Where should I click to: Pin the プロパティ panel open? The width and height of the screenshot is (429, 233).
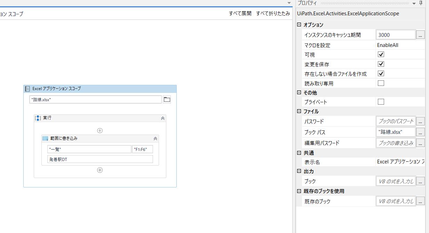pyautogui.click(x=421, y=3)
